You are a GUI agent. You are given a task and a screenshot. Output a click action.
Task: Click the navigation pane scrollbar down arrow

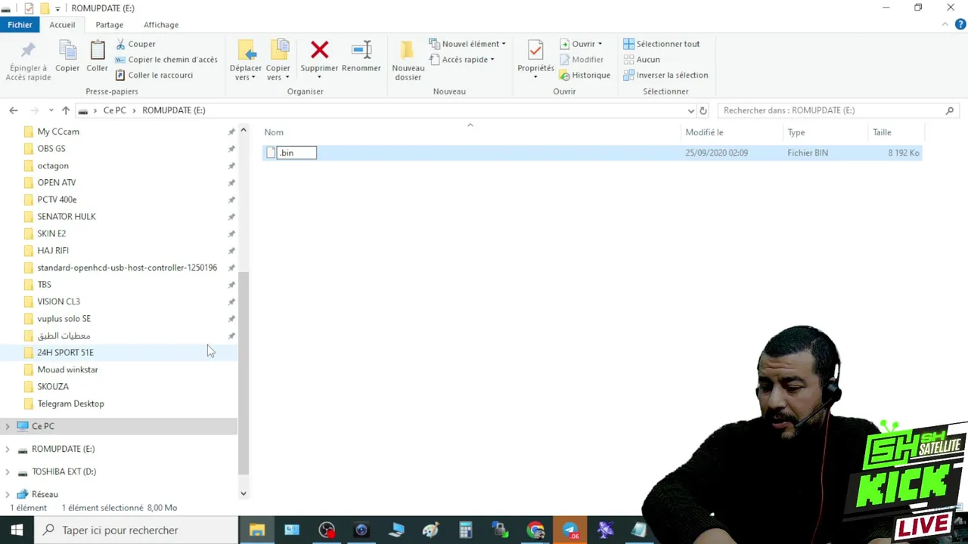click(244, 493)
